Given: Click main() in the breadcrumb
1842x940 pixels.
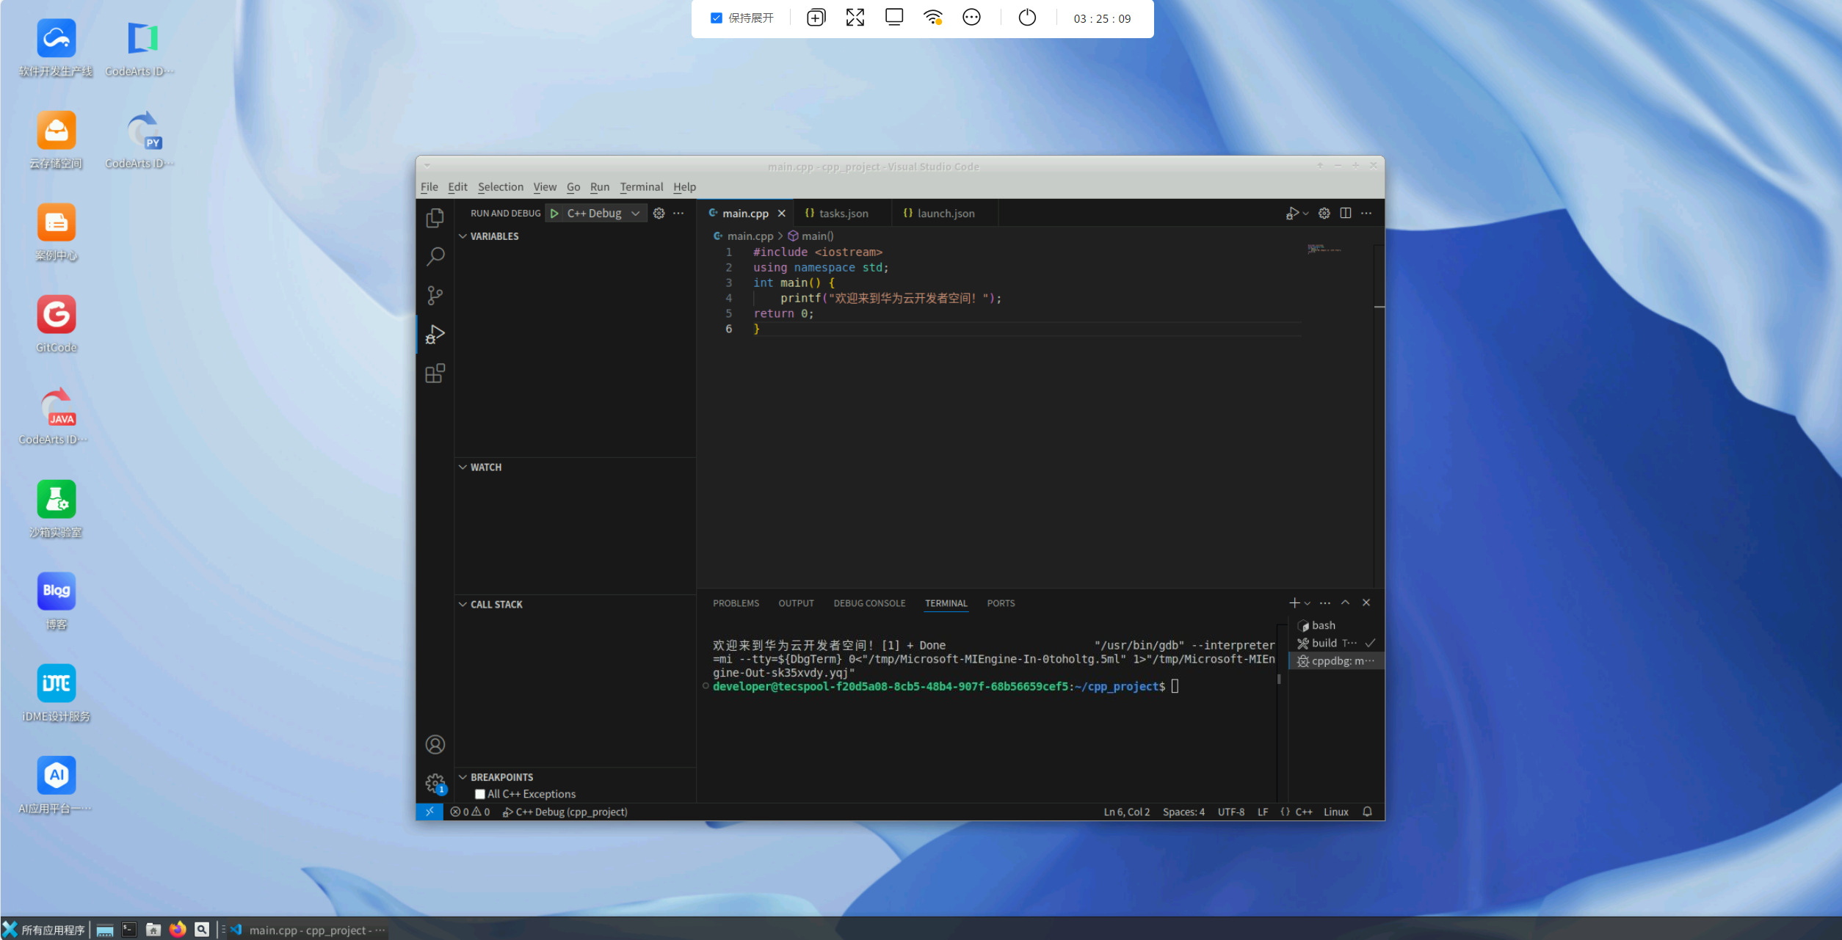Looking at the screenshot, I should [816, 236].
